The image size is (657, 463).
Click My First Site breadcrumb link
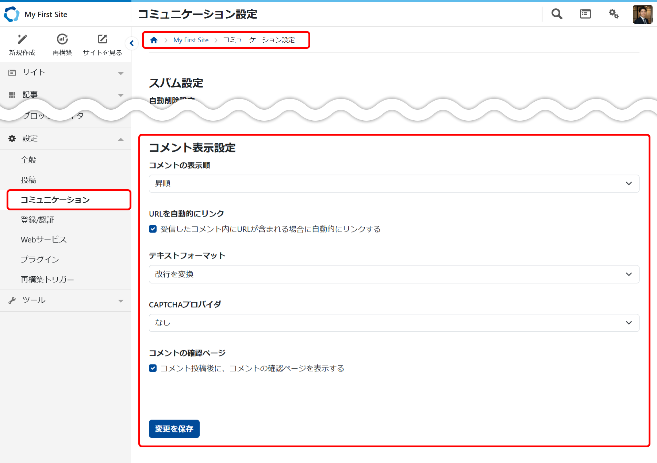pos(191,40)
